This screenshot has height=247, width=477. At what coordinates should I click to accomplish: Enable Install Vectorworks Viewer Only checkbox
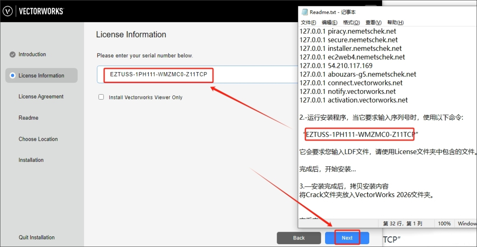(x=101, y=97)
